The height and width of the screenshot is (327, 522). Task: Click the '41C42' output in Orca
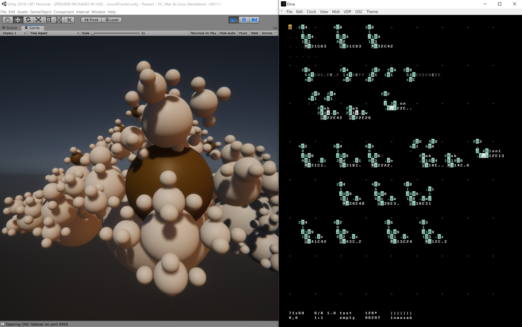(319, 241)
